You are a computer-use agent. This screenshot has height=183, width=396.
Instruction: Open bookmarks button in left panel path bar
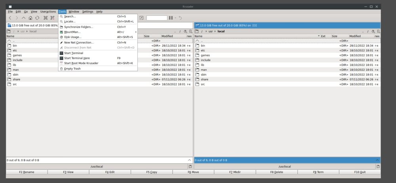191,32
